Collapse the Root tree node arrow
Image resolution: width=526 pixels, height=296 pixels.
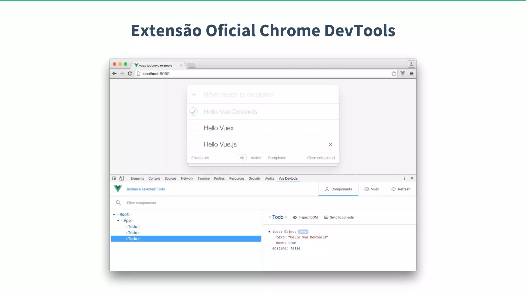pos(114,215)
